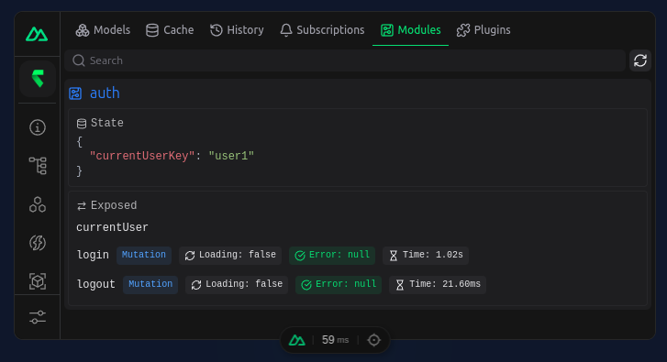This screenshot has width=667, height=362.
Task: Open the History tab
Action: [x=237, y=30]
